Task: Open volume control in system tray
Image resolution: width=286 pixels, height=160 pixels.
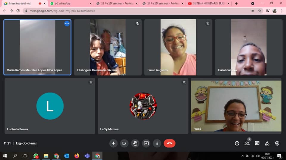Action: pos(257,156)
